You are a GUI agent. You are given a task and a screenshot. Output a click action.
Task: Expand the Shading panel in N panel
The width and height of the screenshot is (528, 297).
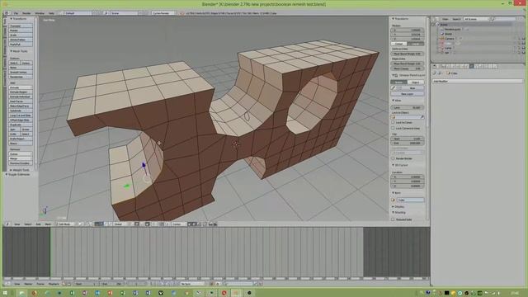tap(399, 213)
